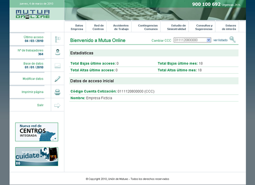Click the Último acceso sidebar entry
255x185 pixels.
[x=33, y=39]
